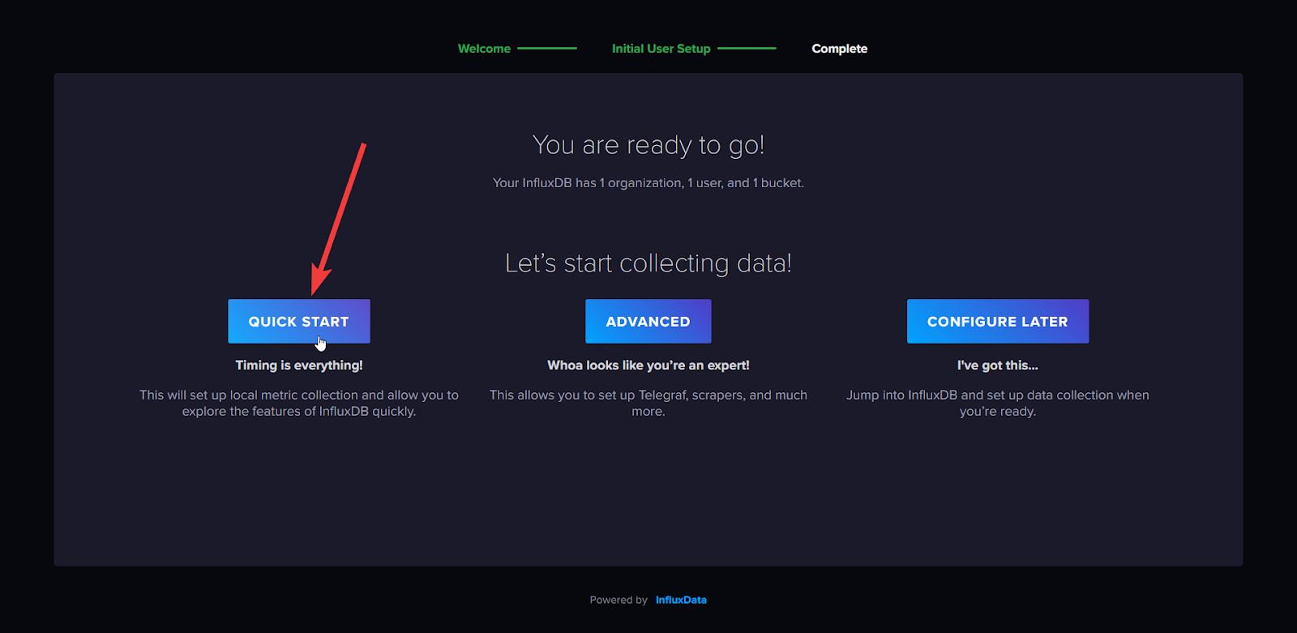
Task: Click the 'Timing is everything!' caption
Action: coord(299,365)
